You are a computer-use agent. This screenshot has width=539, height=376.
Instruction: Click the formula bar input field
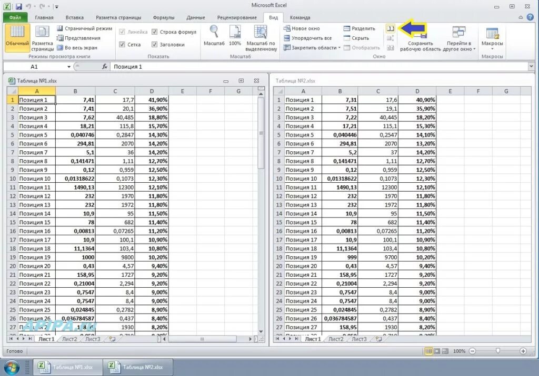click(320, 67)
